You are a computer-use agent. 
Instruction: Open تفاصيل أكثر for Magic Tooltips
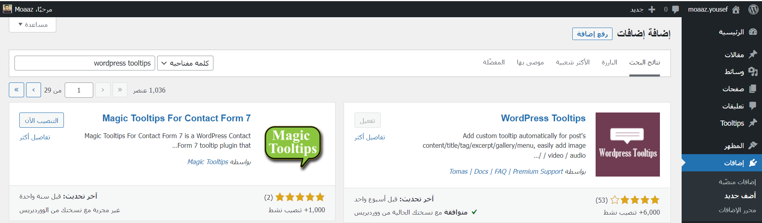pos(35,137)
